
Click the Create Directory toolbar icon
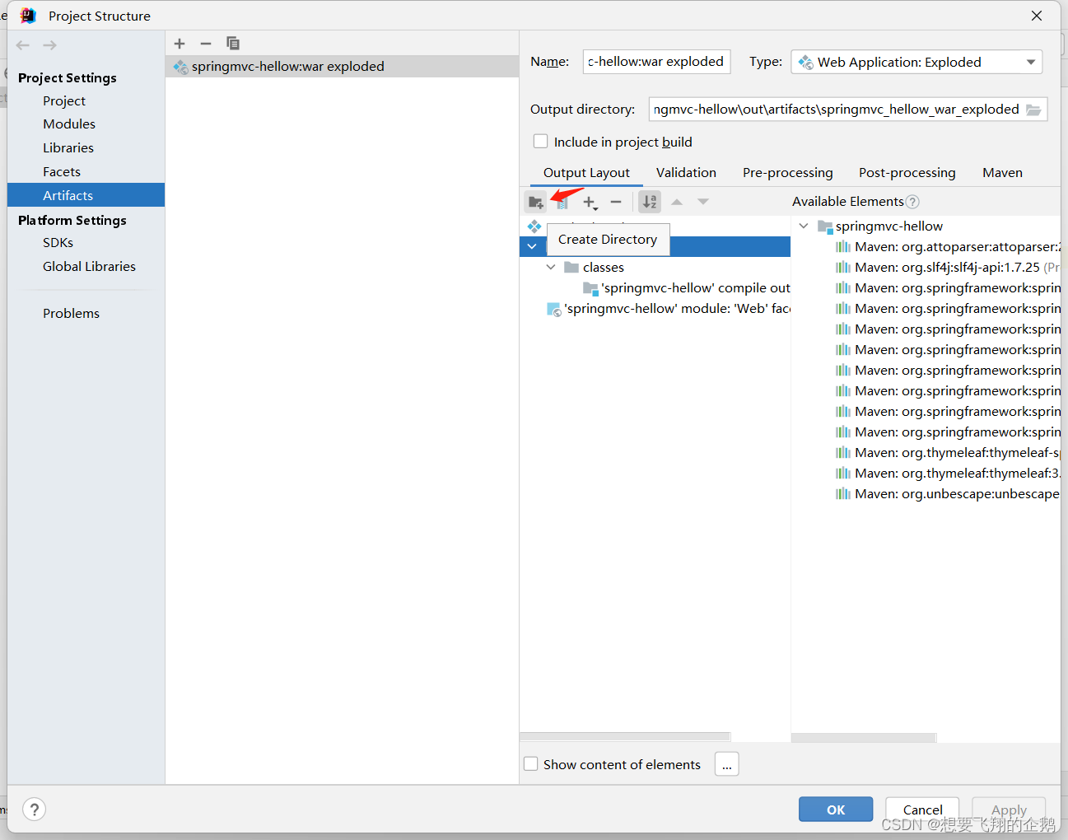point(536,202)
